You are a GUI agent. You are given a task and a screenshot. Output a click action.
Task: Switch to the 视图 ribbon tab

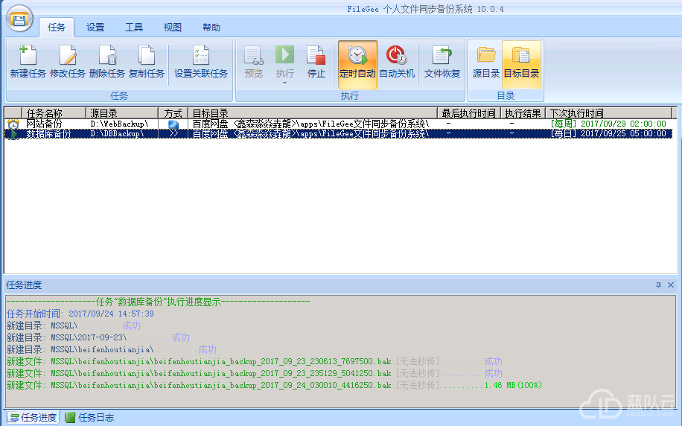[x=173, y=28]
